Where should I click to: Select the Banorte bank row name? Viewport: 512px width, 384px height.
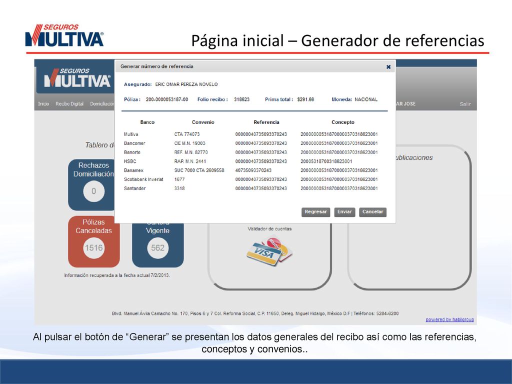pos(132,152)
